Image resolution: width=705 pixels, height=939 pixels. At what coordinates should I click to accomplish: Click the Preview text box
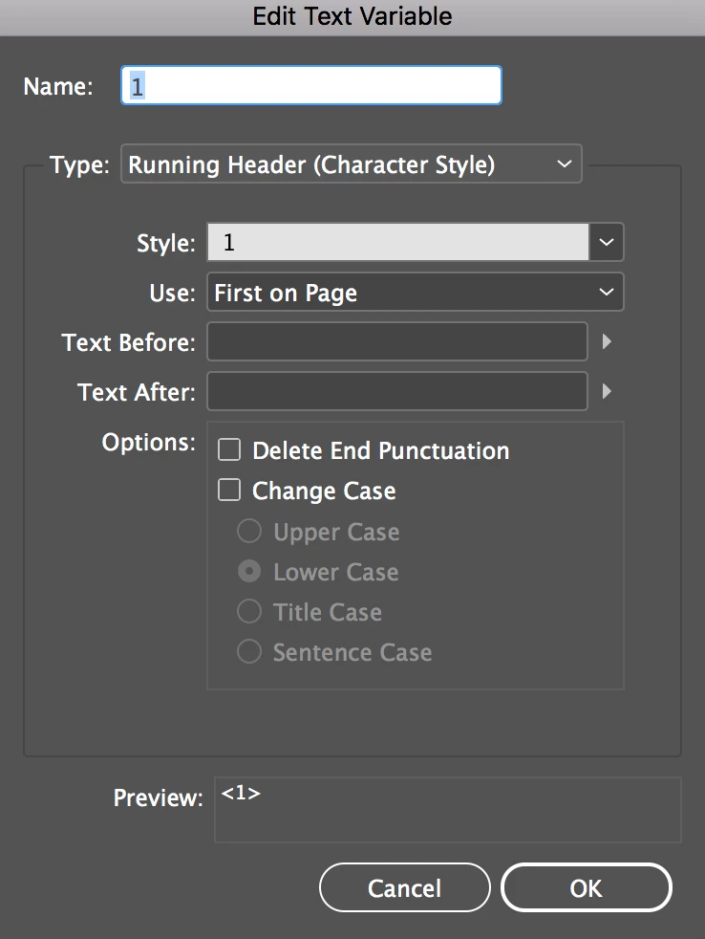point(447,810)
